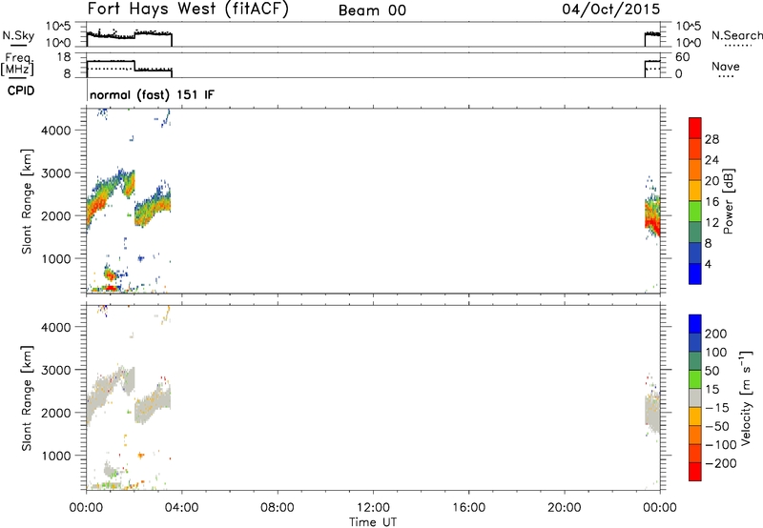Click the "Fort Hays West (fitACF)" plot title
The width and height of the screenshot is (763, 528).
pyautogui.click(x=188, y=10)
